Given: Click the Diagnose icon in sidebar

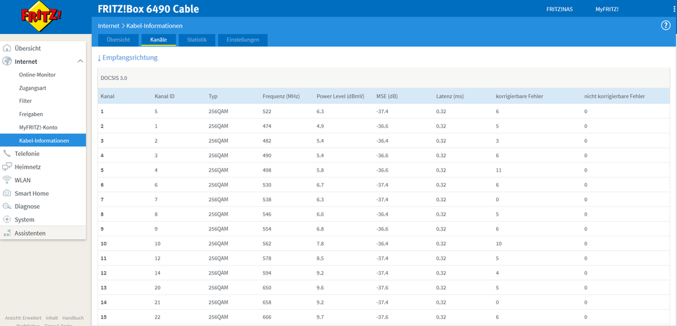Looking at the screenshot, I should tap(7, 207).
